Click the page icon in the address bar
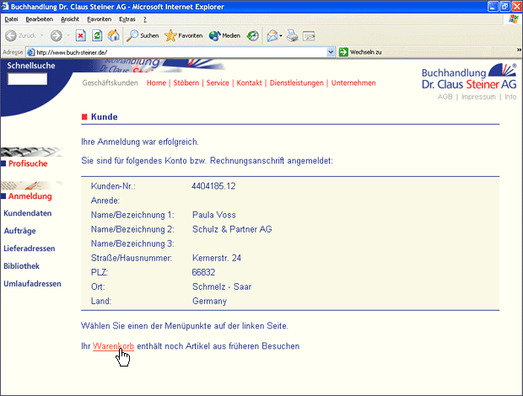This screenshot has height=396, width=523. [30, 52]
